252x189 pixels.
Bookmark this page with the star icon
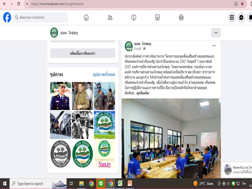(x=242, y=4)
